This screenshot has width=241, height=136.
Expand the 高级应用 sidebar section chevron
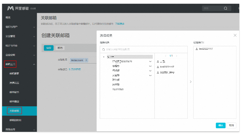pyautogui.click(x=34, y=130)
